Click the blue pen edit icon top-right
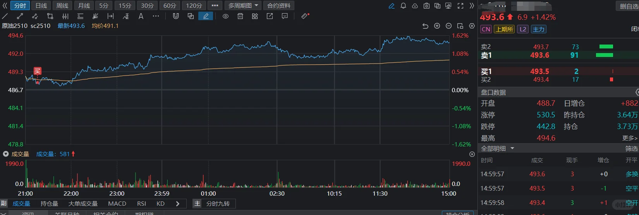Viewport: 639px width, 215px height. [x=392, y=6]
